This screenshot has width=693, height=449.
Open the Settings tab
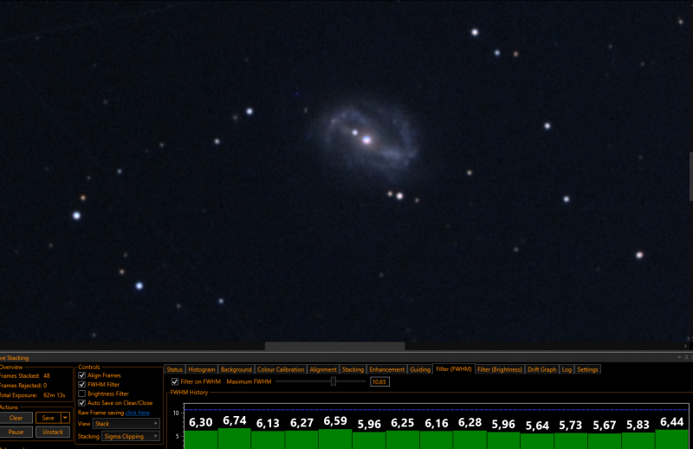tap(587, 370)
